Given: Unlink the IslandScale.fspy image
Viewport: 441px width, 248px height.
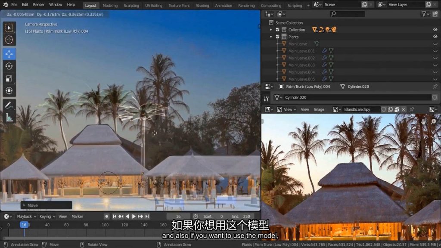Looking at the screenshot, I should coord(403,109).
